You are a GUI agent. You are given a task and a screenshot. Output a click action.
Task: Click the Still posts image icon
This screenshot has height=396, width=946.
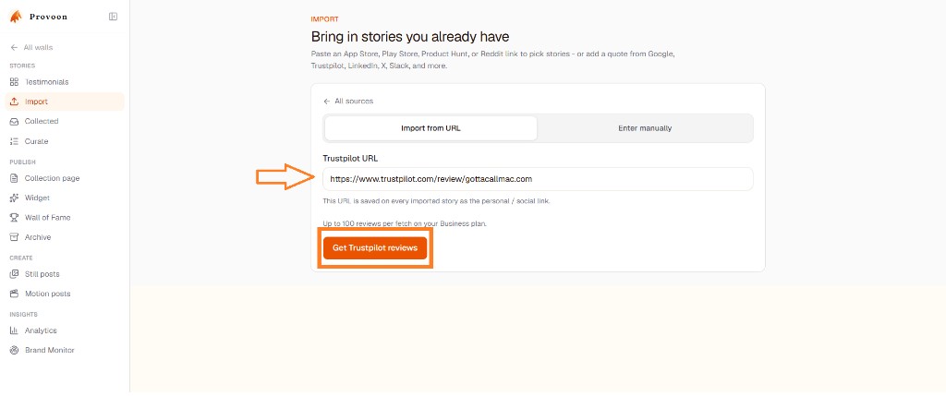[x=15, y=274]
